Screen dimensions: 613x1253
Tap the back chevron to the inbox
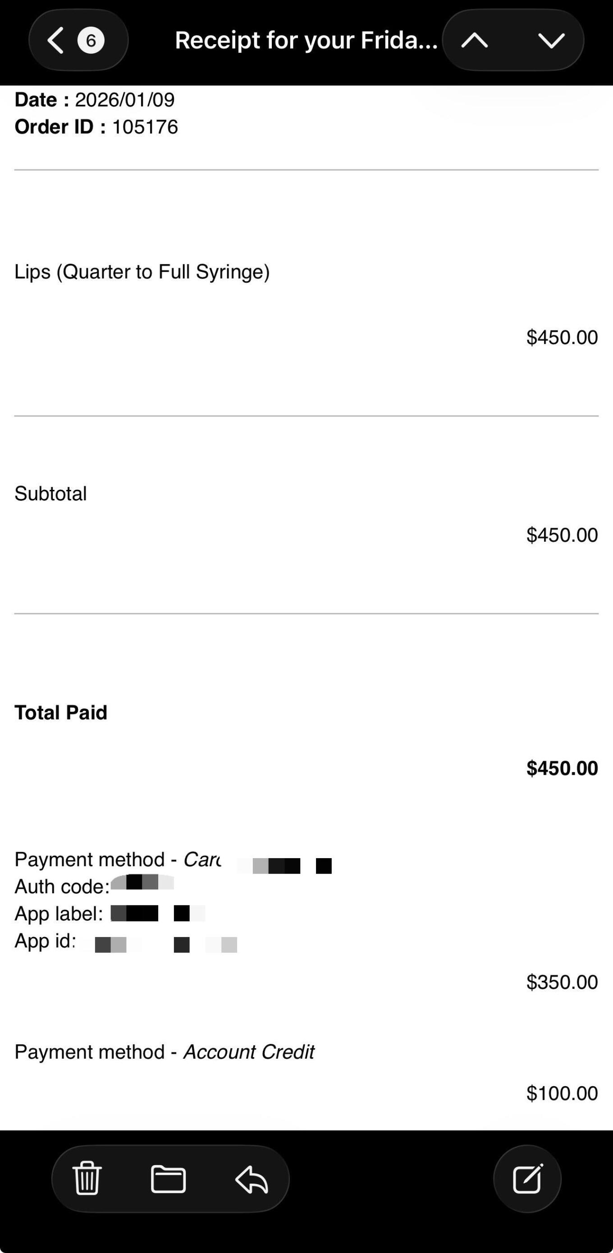[x=55, y=41]
